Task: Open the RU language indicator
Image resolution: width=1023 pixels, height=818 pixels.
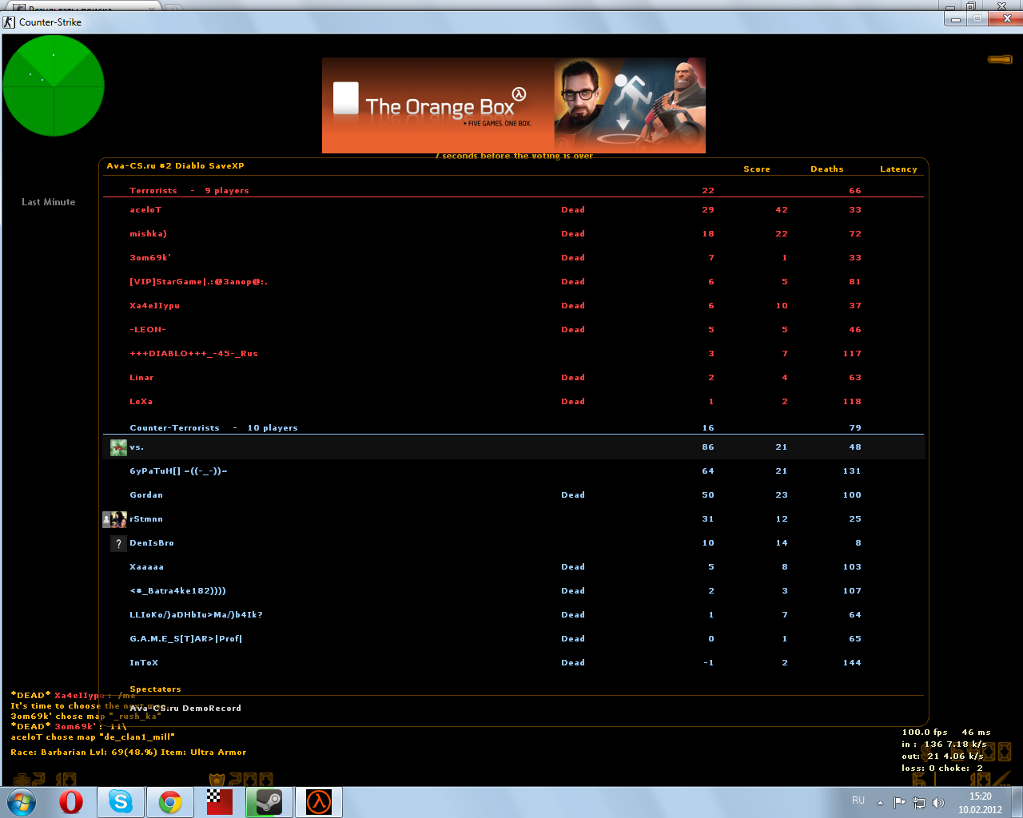Action: (x=858, y=800)
